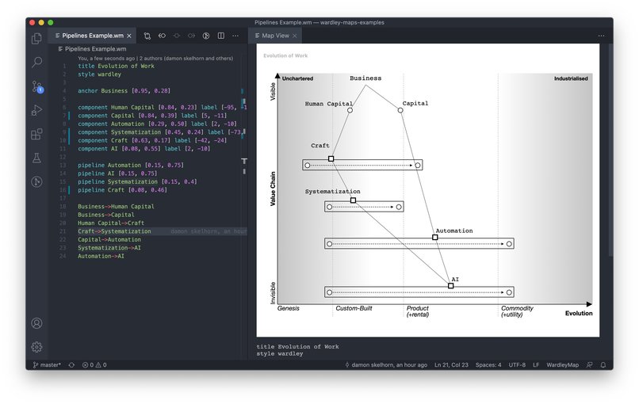
Task: Open the Run and Debug view
Action: click(36, 110)
